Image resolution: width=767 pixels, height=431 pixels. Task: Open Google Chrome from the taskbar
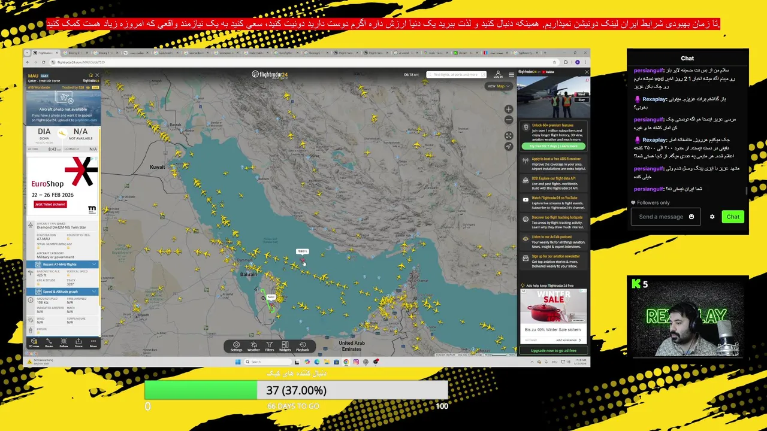[346, 362]
